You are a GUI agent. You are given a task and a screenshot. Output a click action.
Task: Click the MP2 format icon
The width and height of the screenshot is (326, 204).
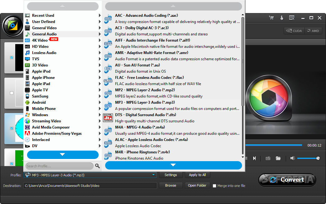[x=108, y=93]
